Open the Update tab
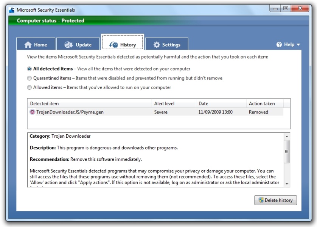Viewport: 317px width, 227px height. click(78, 45)
